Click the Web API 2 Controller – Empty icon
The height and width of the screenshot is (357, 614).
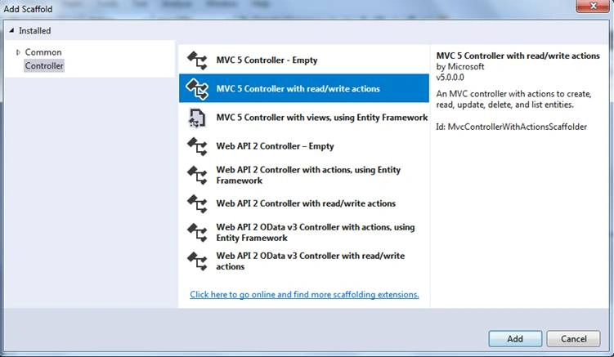(197, 146)
